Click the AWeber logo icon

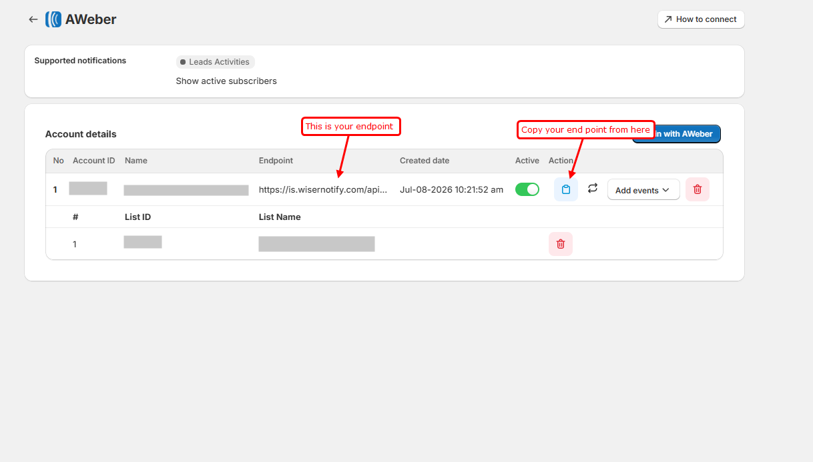point(53,19)
